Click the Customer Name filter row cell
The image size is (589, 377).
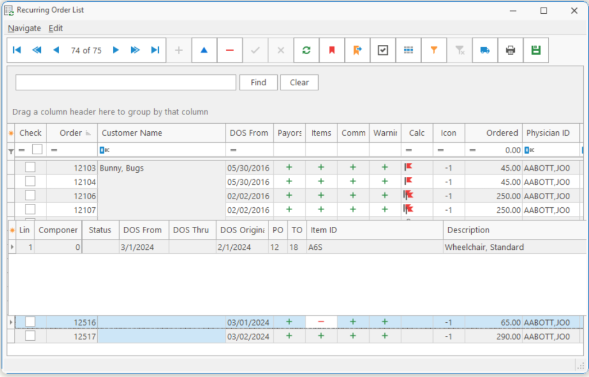coord(162,150)
